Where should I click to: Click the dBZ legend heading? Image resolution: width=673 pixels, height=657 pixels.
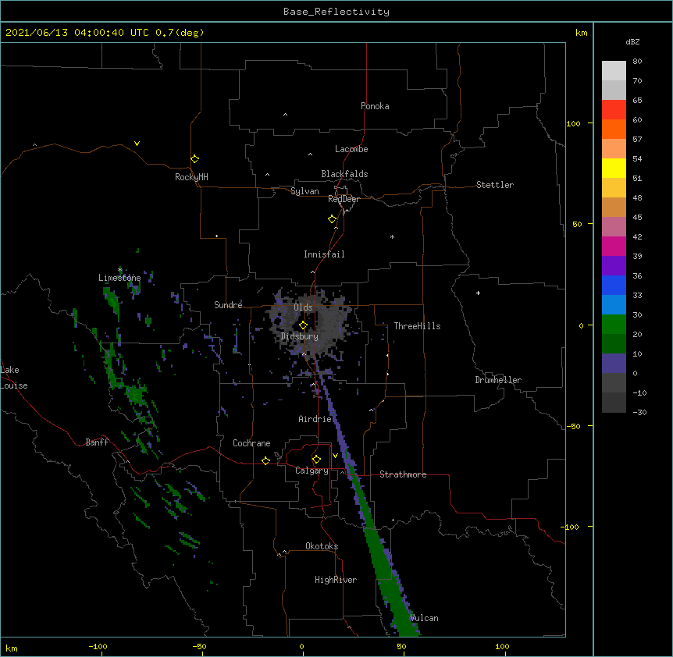(632, 42)
